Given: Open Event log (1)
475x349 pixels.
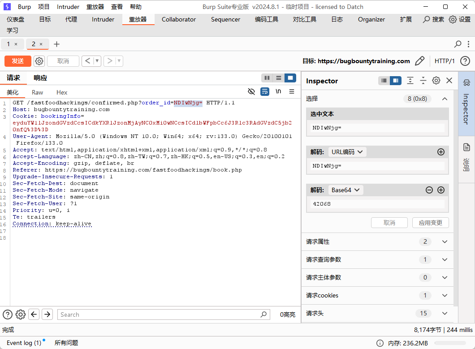Looking at the screenshot, I should click(24, 343).
